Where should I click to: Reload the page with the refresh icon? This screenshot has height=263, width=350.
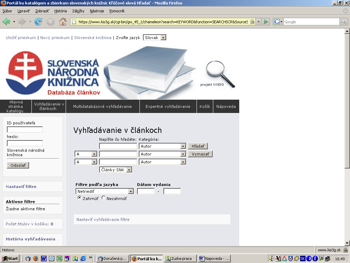pyautogui.click(x=38, y=22)
